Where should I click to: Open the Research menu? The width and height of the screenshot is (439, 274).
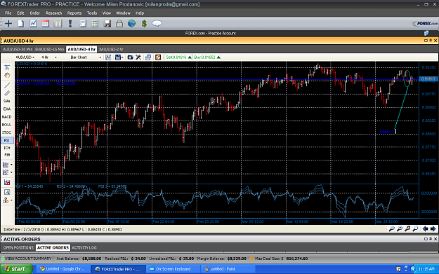point(54,13)
